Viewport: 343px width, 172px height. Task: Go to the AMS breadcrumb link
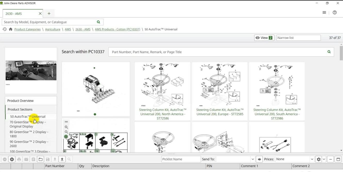click(x=68, y=29)
